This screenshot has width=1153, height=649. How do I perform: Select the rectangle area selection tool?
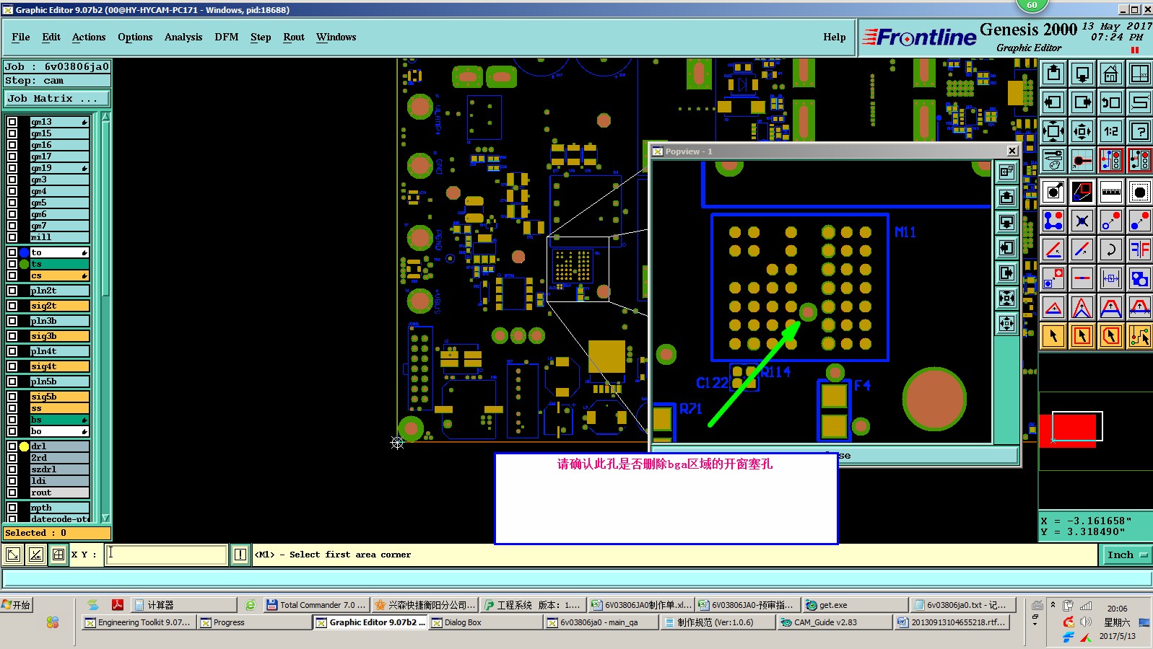tap(1082, 336)
